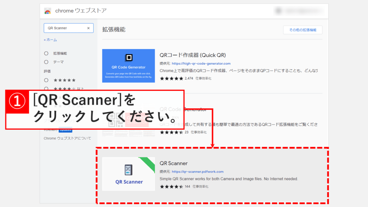Select the five-star rating filter
The width and height of the screenshot is (368, 207).
pyautogui.click(x=46, y=80)
